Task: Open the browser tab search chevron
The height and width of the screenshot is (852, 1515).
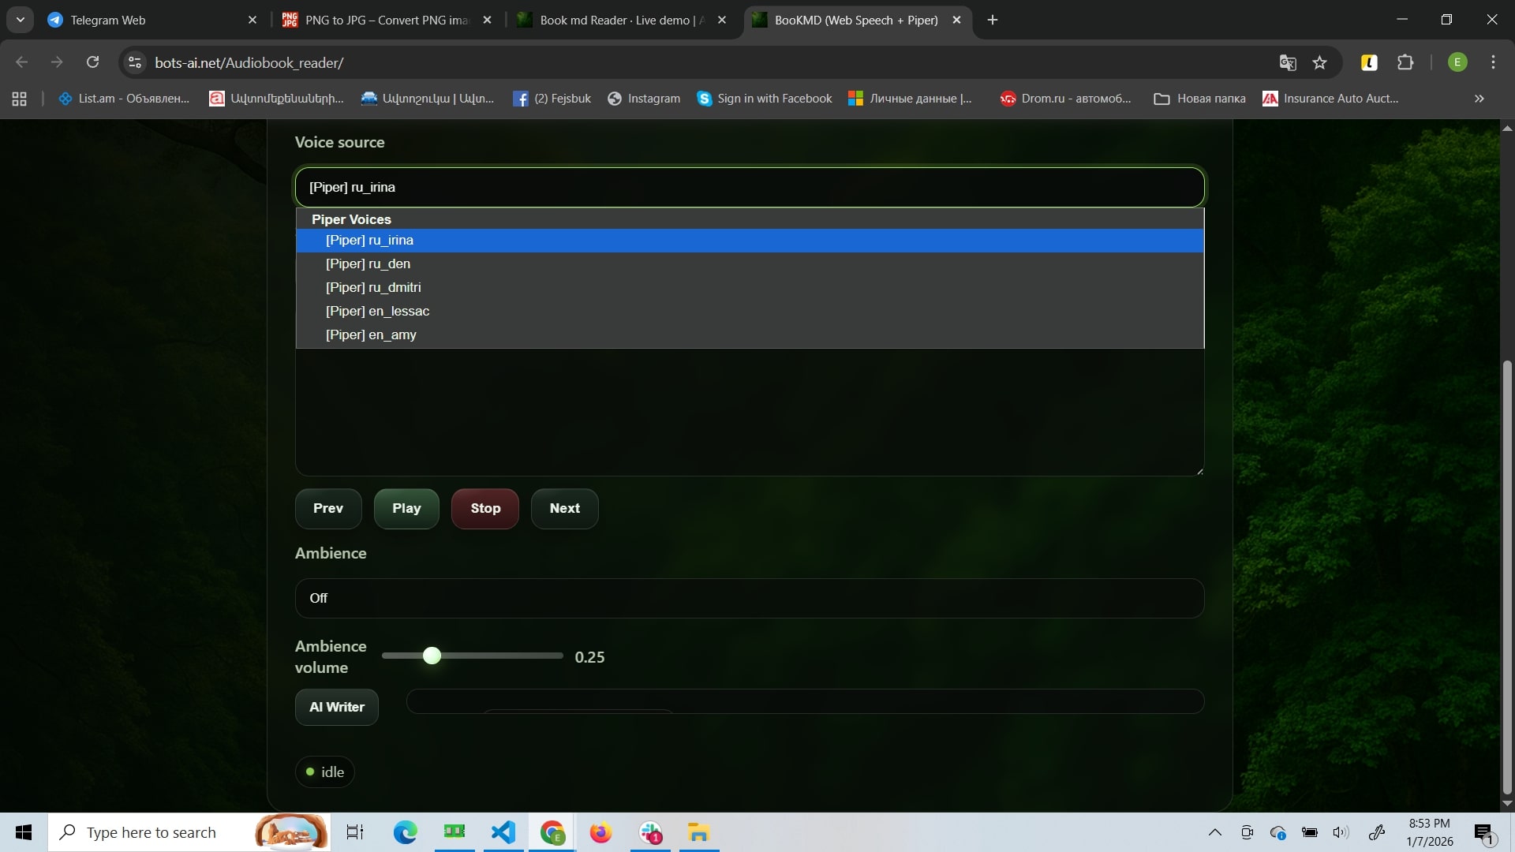Action: (21, 20)
